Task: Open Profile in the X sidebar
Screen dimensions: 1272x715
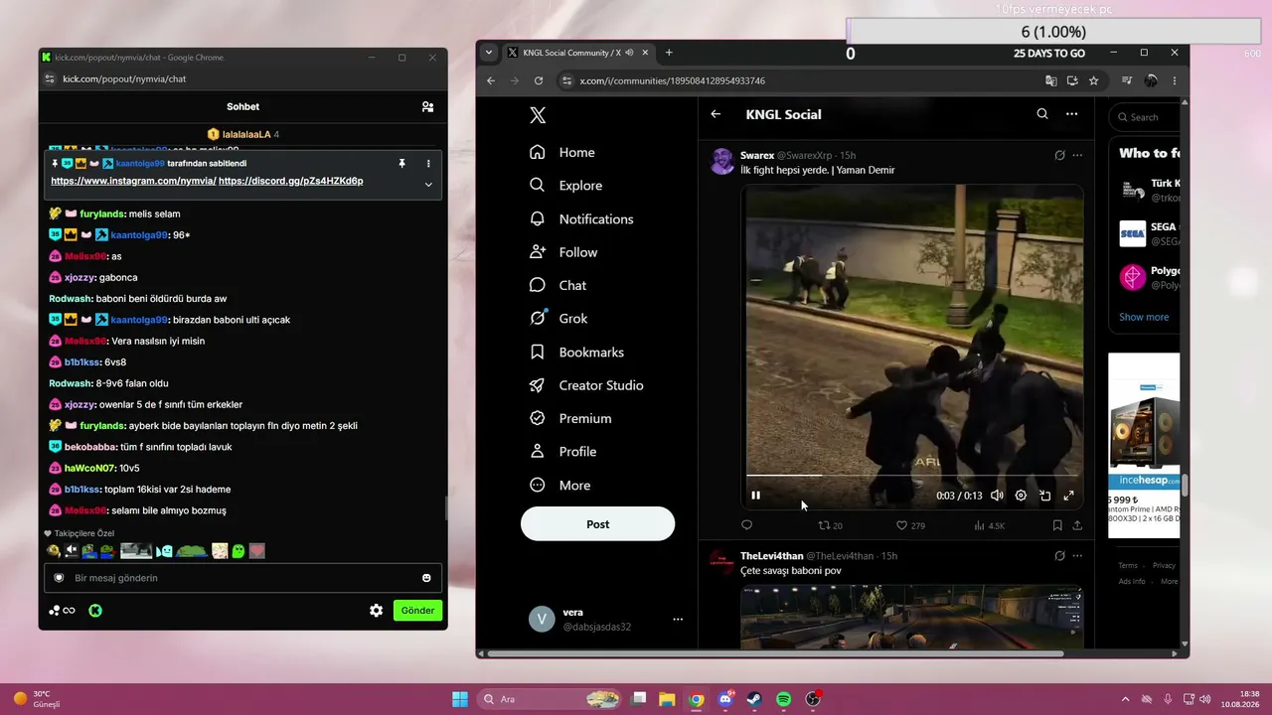Action: point(562,452)
